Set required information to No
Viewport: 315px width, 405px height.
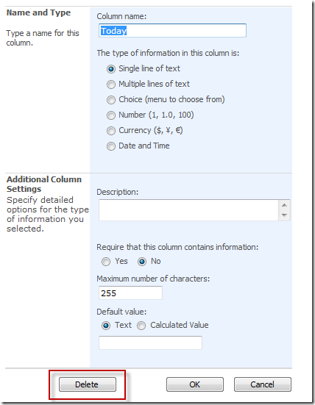[142, 262]
